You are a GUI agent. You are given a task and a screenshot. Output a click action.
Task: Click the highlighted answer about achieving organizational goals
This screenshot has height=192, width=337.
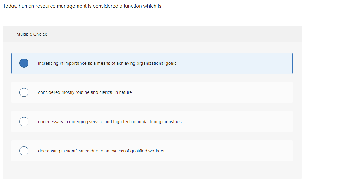(x=108, y=63)
